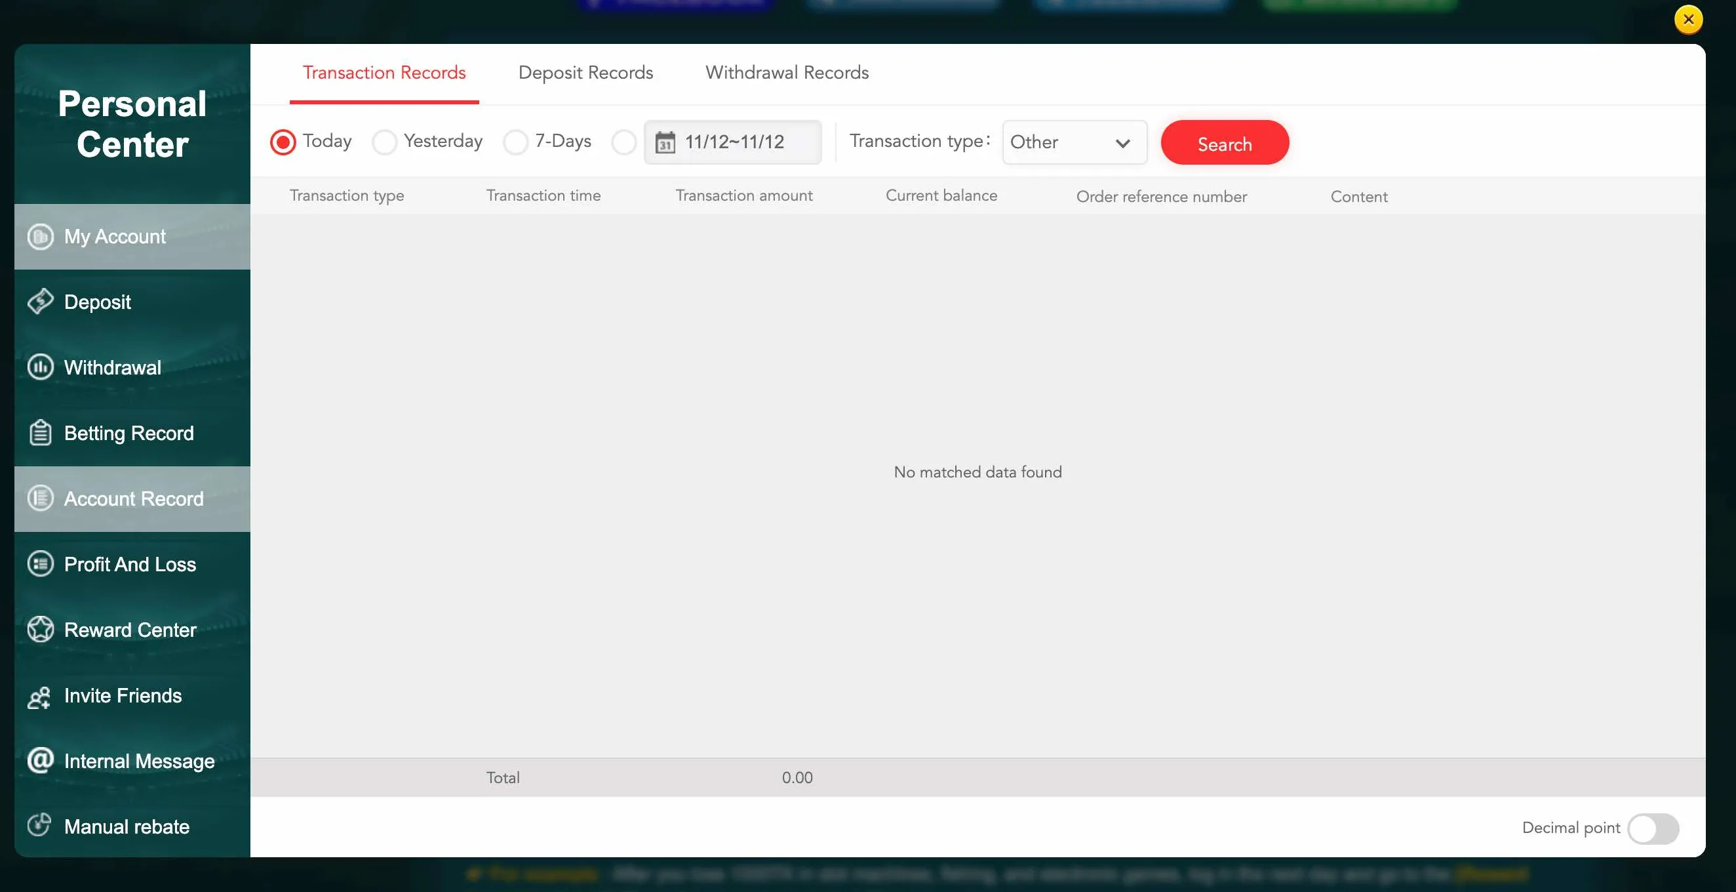Toggle the Decimal point switch

click(1653, 828)
